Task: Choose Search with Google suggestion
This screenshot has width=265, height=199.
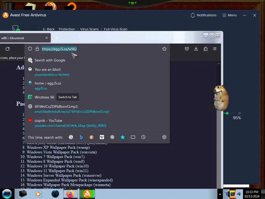Action: (97, 60)
